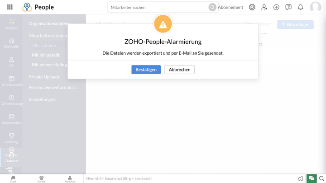Screen dimensions: 326x183
Task: Open Kontakte in the bottom bar
Action: (70, 179)
